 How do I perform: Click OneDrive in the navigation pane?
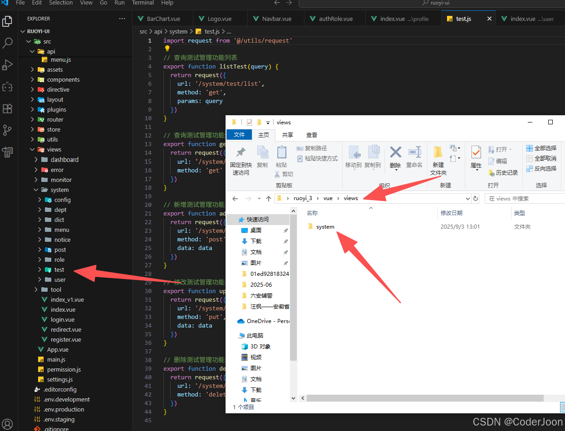268,321
